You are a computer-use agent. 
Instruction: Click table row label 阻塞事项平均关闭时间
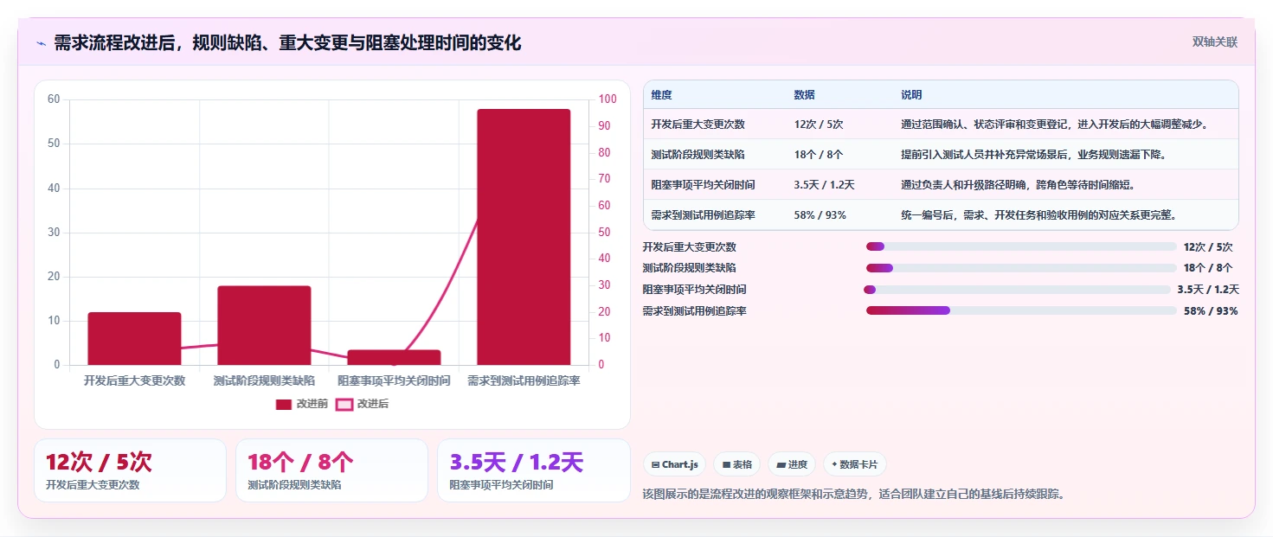(703, 185)
